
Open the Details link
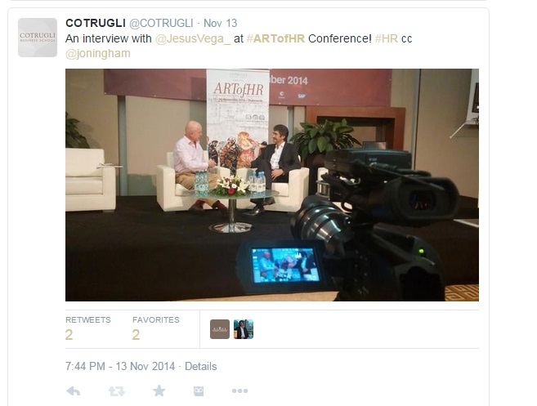click(x=201, y=366)
